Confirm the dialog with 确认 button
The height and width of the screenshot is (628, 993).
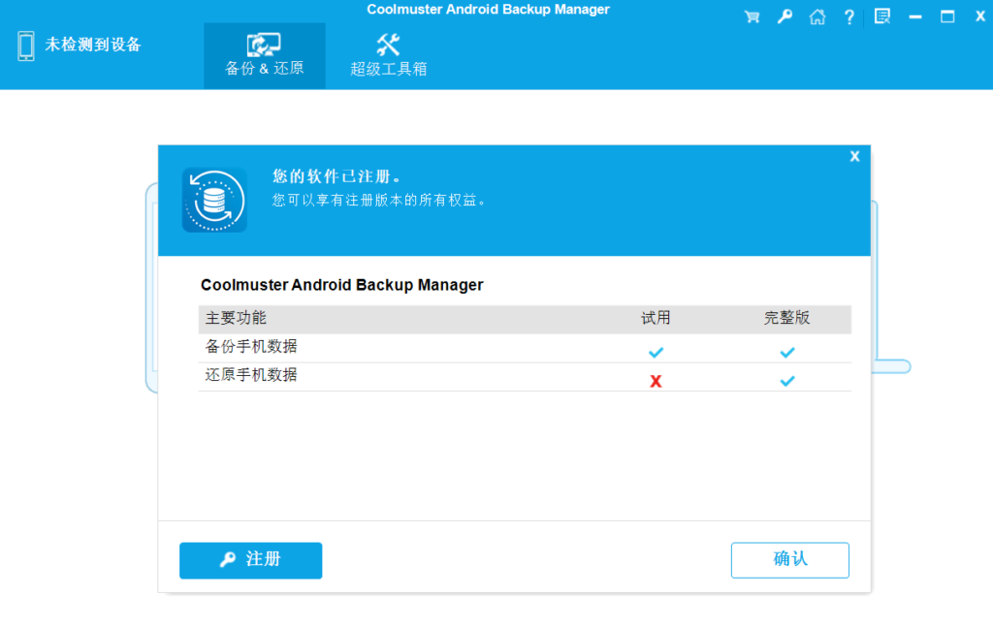[789, 559]
